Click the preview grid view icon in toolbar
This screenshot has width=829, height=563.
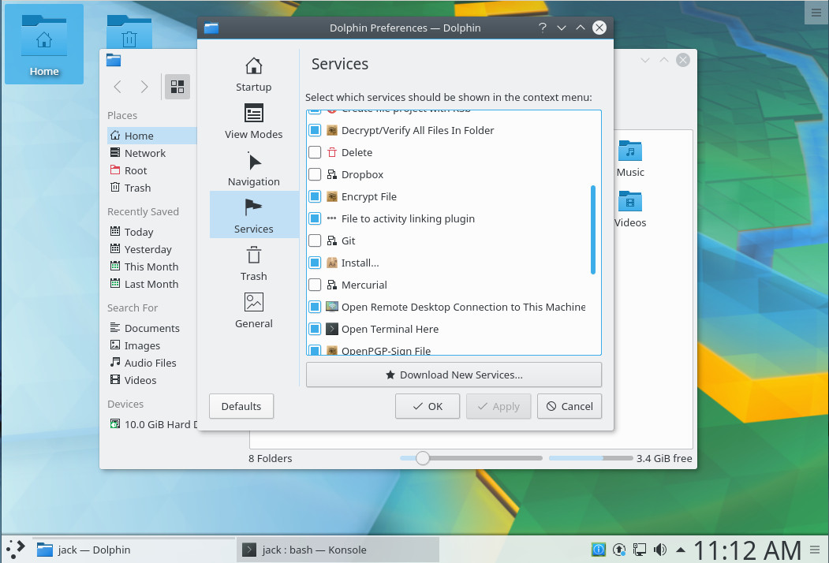click(177, 87)
